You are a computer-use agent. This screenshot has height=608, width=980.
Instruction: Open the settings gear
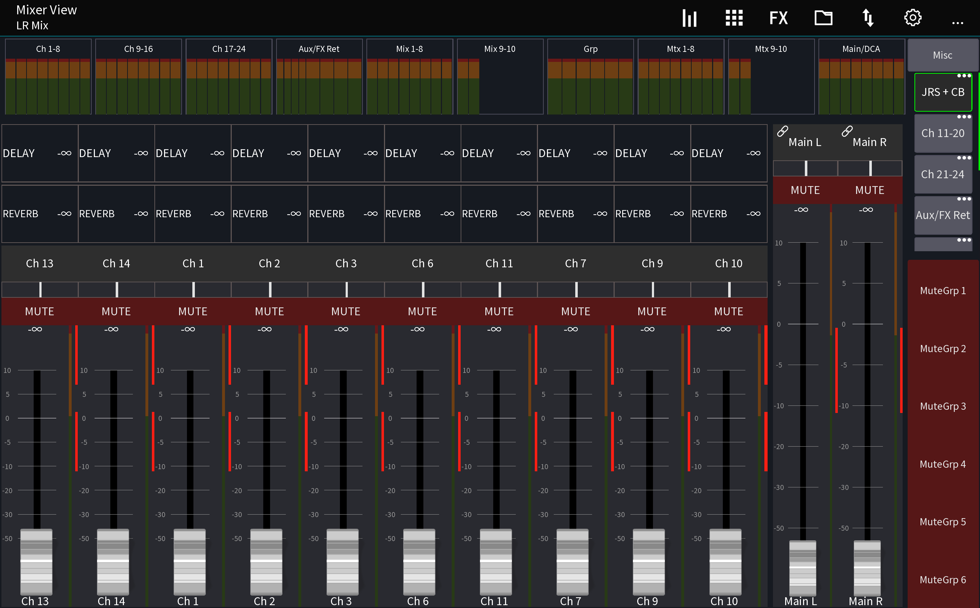(x=912, y=18)
